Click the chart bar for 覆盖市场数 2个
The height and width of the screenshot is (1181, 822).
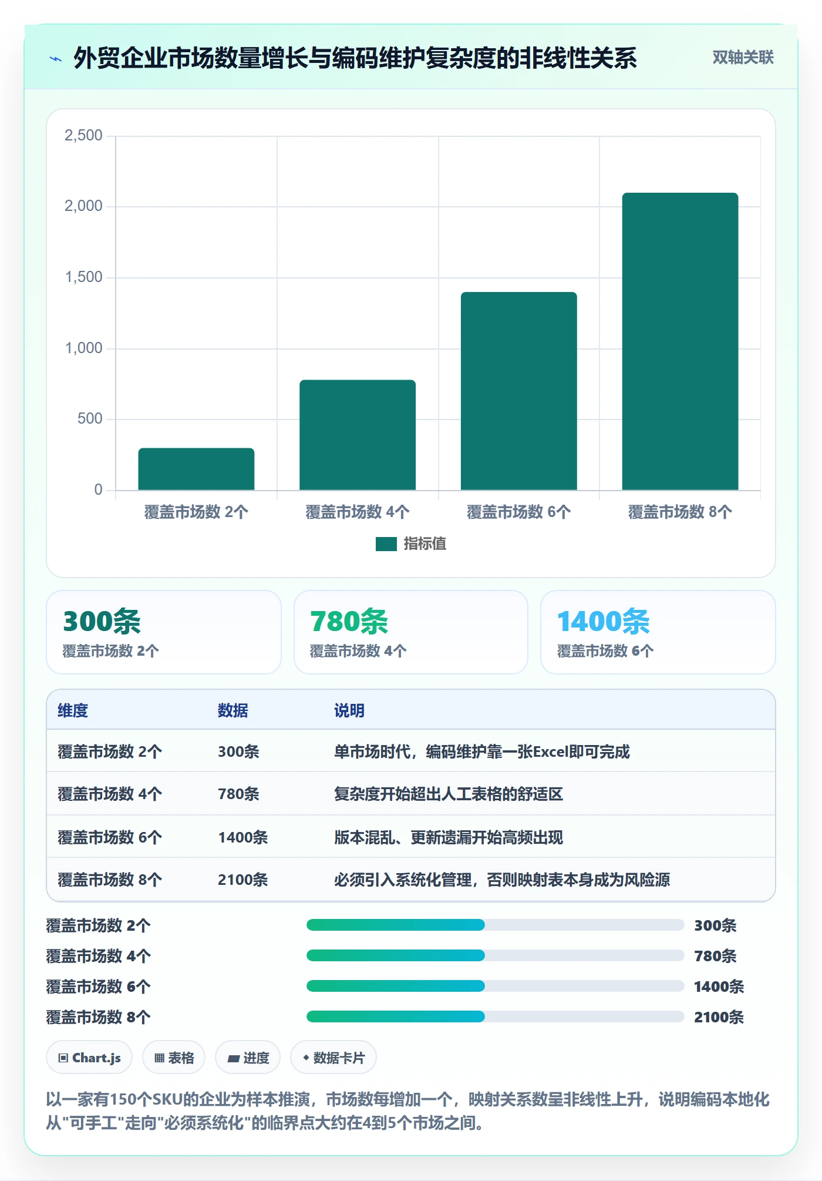[196, 469]
